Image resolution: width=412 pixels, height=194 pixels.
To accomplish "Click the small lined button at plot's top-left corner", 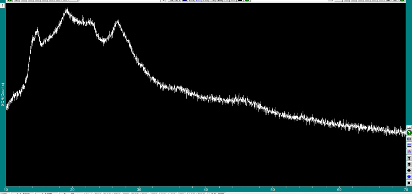I will pos(3,5).
